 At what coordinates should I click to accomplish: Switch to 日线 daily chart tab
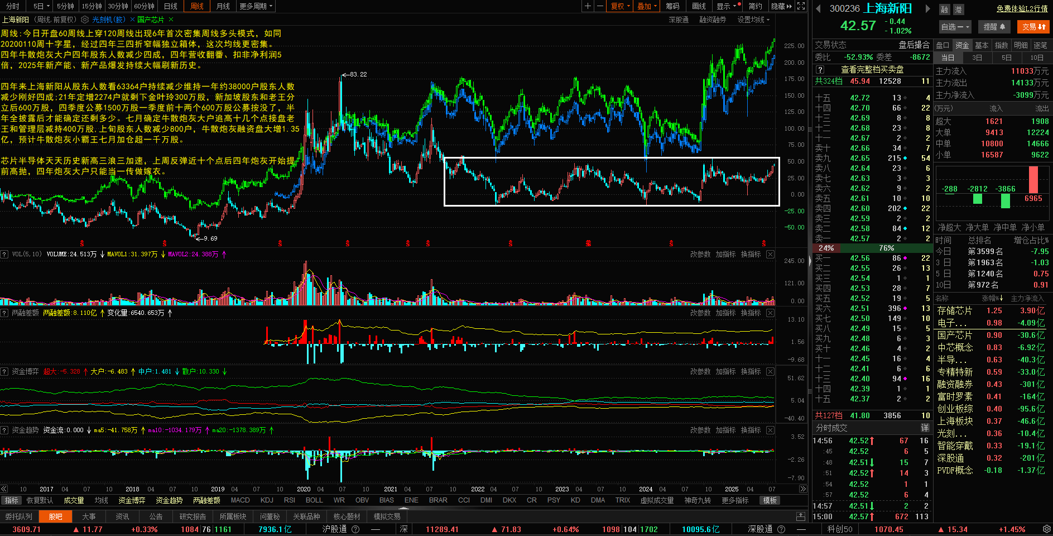coord(171,6)
